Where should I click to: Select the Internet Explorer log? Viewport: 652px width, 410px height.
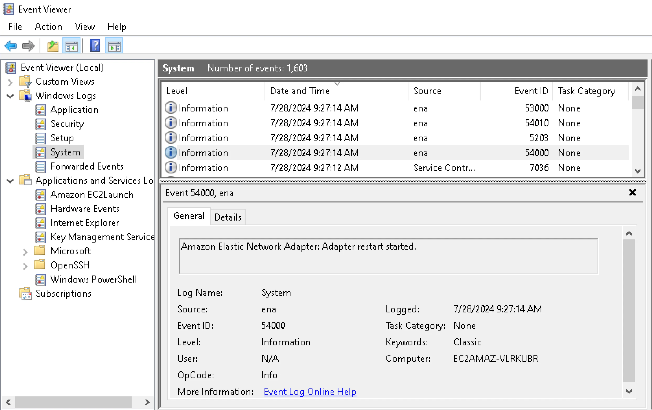tap(85, 223)
